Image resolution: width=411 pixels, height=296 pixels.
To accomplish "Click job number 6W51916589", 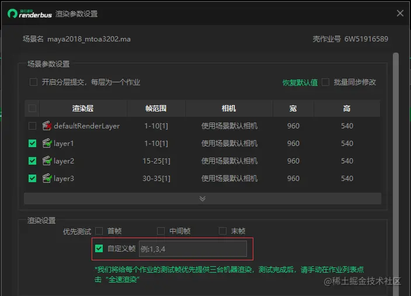I will point(366,39).
